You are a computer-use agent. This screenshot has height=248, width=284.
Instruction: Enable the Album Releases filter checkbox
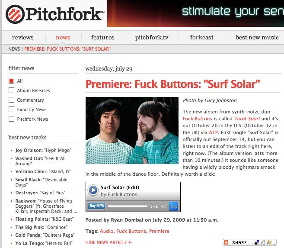coord(11,90)
